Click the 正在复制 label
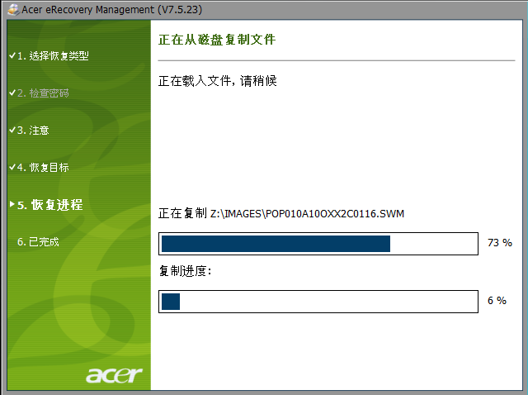This screenshot has width=528, height=395. [182, 213]
